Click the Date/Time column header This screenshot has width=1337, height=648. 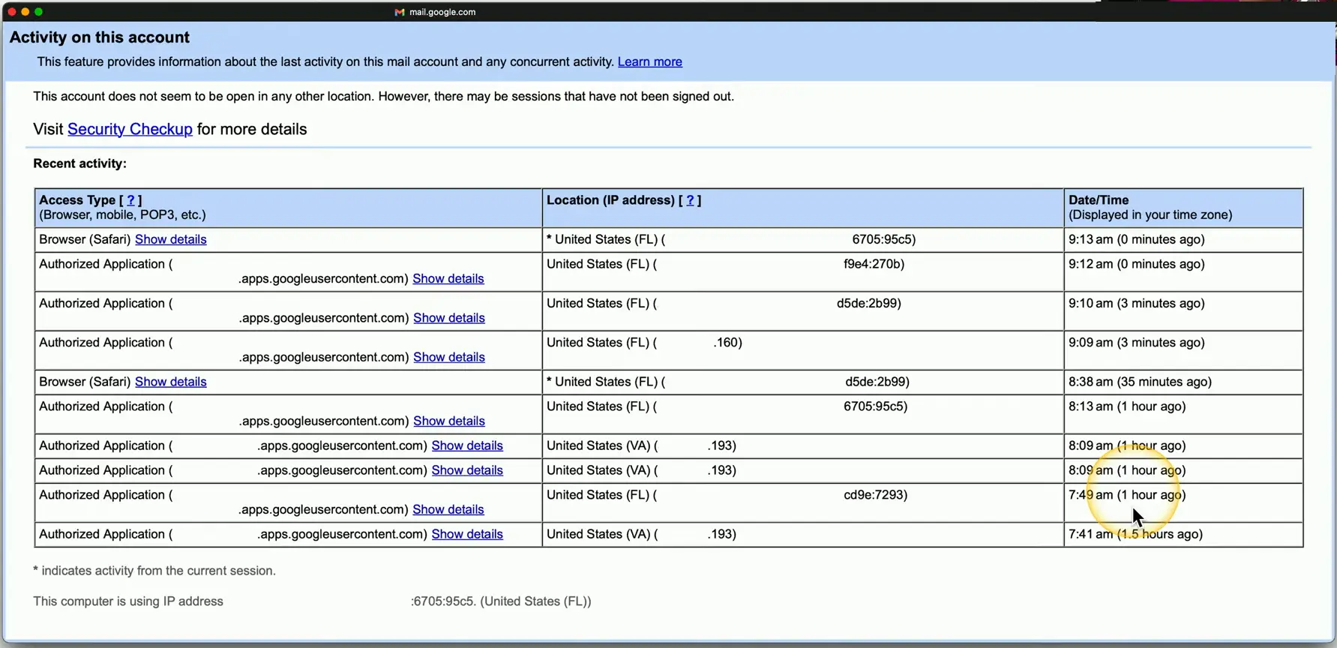[x=1098, y=200]
